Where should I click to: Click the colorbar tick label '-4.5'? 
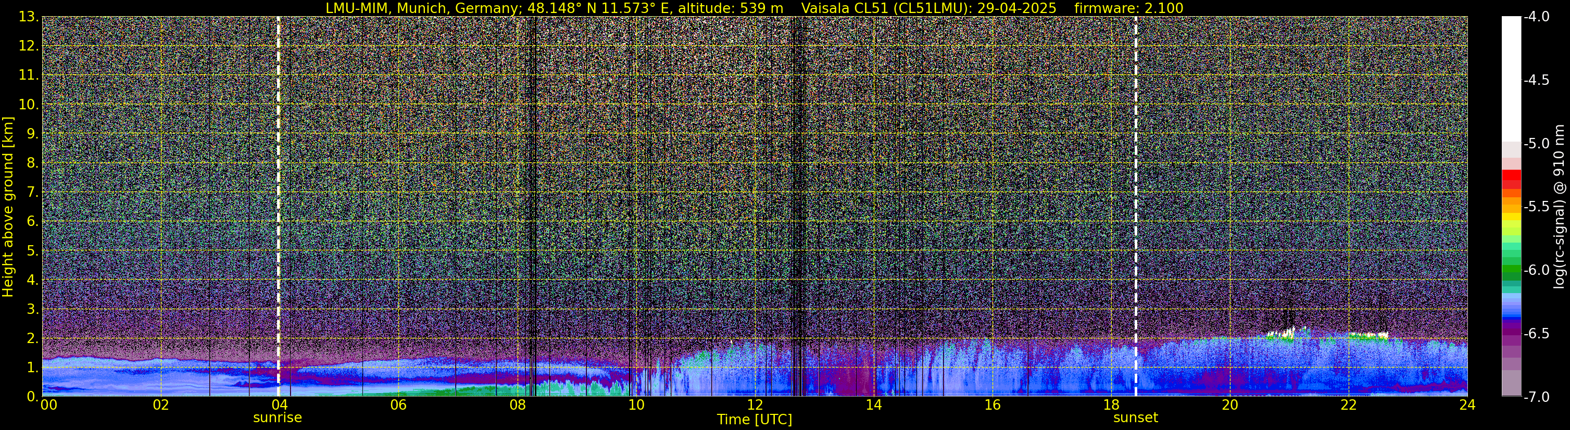pos(1537,80)
